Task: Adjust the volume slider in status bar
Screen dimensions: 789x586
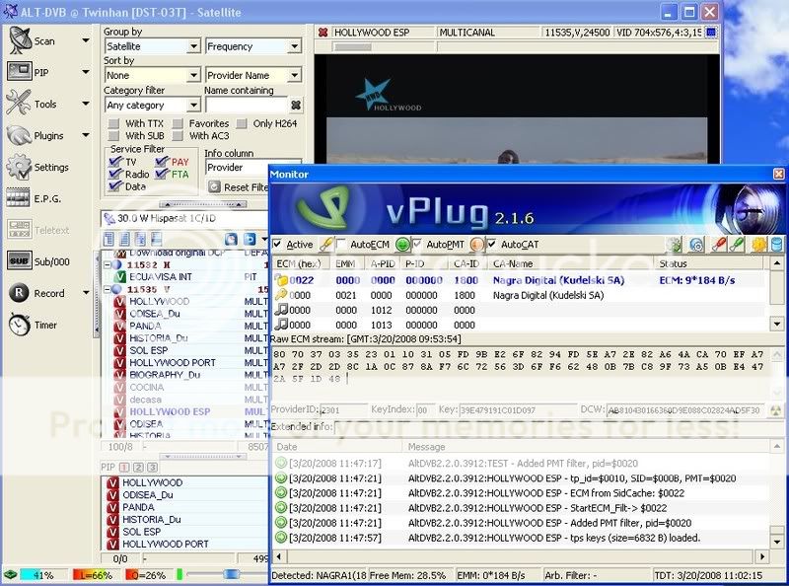Action: (x=230, y=573)
